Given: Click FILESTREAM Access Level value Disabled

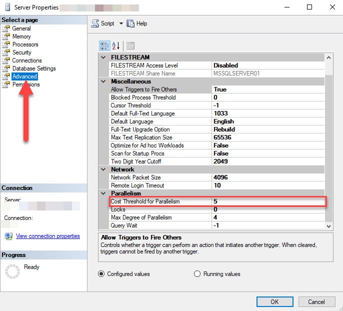Looking at the screenshot, I should pos(268,65).
